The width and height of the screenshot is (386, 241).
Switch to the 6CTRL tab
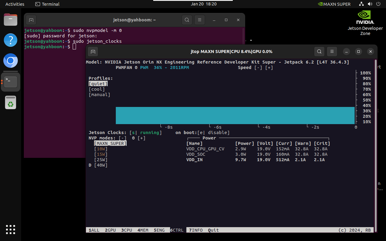(x=177, y=230)
